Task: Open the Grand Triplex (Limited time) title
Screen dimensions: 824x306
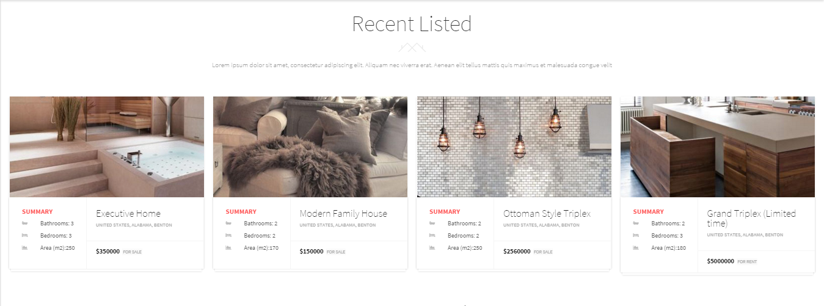Action: pyautogui.click(x=752, y=219)
